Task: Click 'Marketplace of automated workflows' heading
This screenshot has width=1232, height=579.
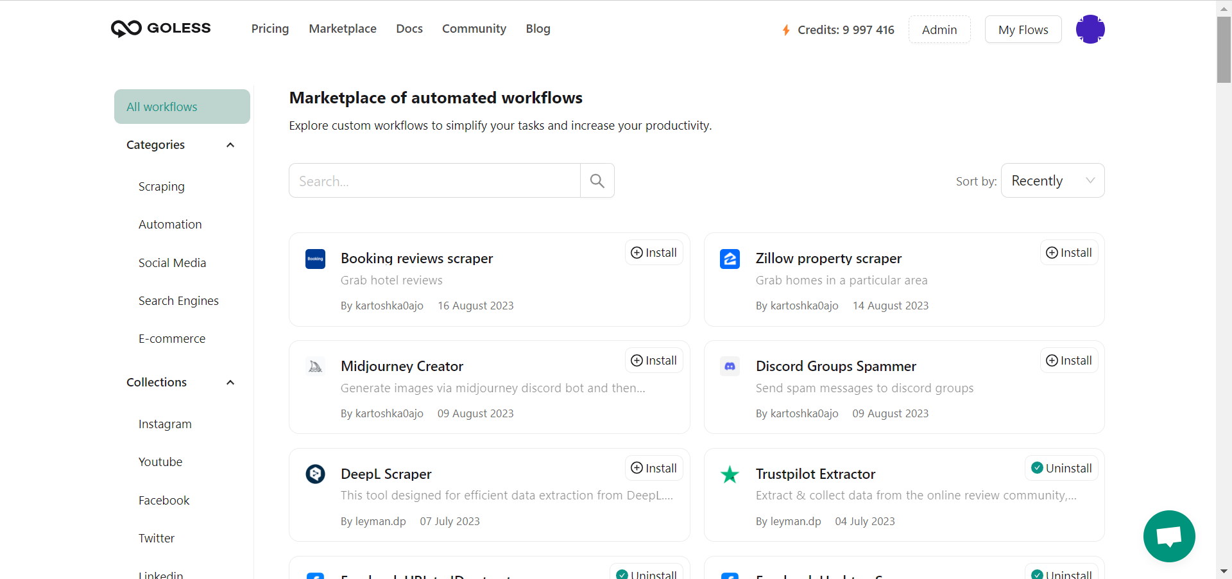Action: point(436,98)
